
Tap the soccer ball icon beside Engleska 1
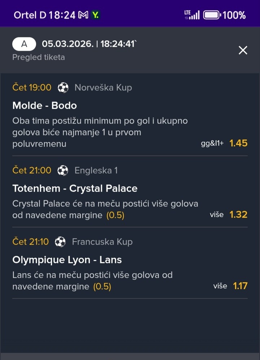(x=63, y=170)
